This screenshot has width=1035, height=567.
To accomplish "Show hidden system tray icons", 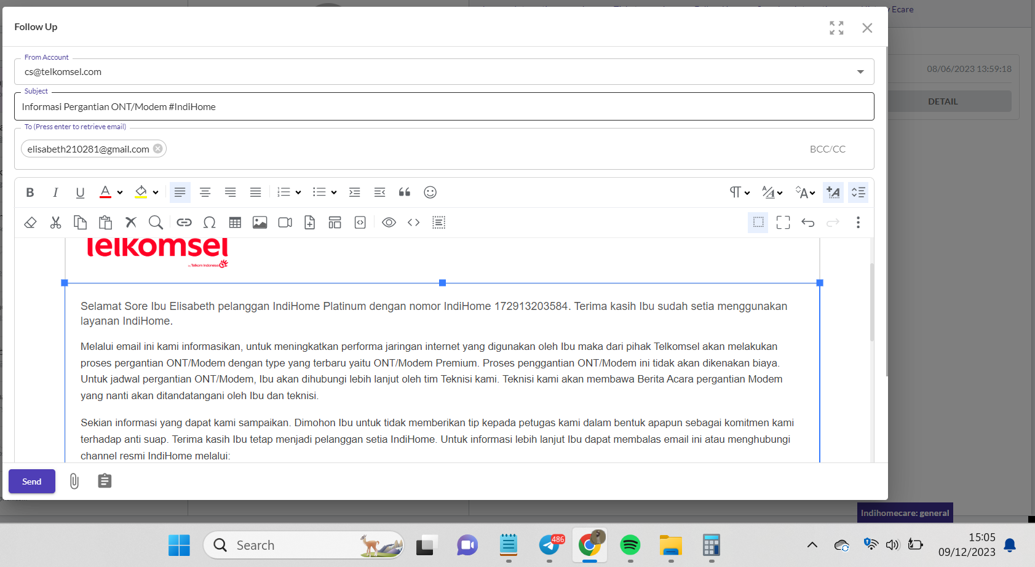I will click(812, 545).
